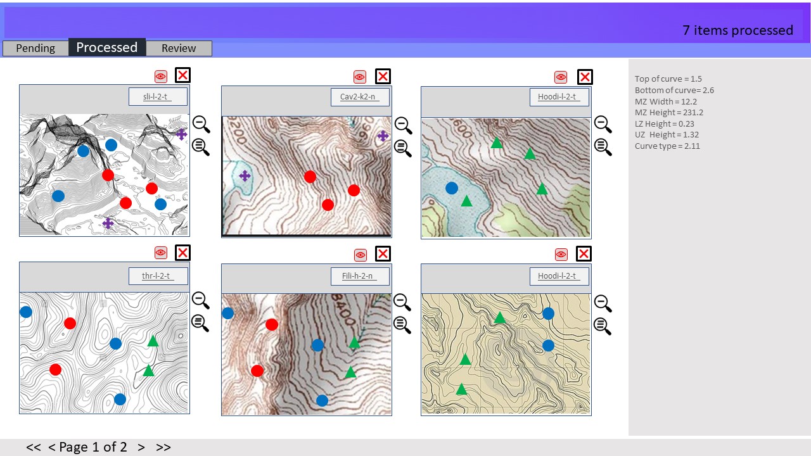811x456 pixels.
Task: Jump to first page with << arrows
Action: coord(33,447)
